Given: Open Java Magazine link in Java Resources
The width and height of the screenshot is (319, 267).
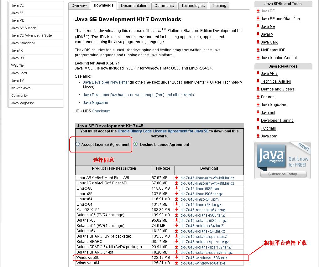Looking at the screenshot, I should pyautogui.click(x=274, y=105).
